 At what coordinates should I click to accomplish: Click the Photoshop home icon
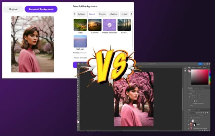79,63
